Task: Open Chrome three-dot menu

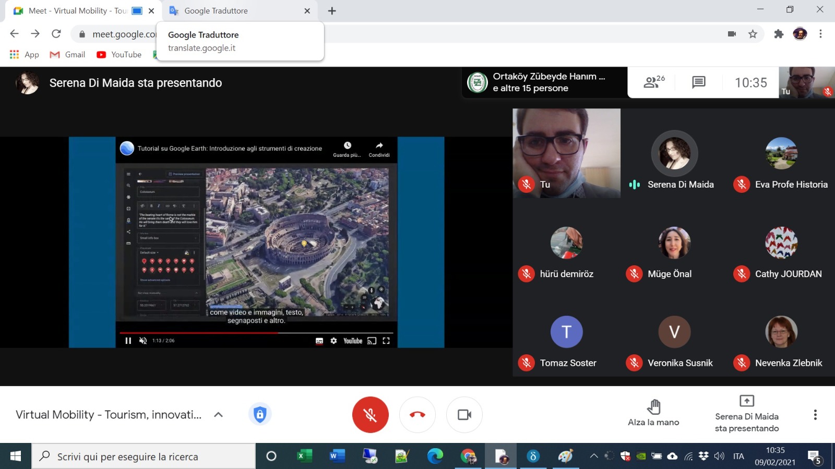Action: [x=820, y=34]
